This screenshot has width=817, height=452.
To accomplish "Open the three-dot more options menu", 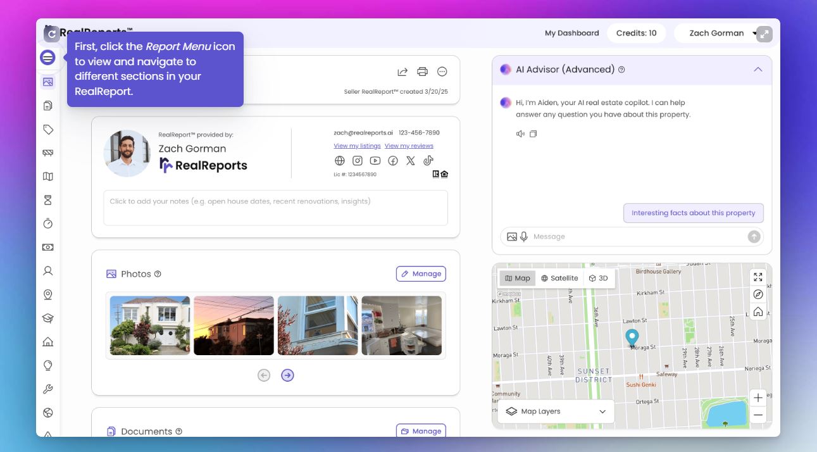I will (x=442, y=72).
